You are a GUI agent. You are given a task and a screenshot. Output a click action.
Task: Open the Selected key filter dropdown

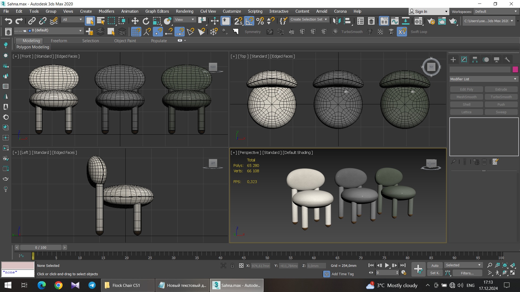click(463, 265)
